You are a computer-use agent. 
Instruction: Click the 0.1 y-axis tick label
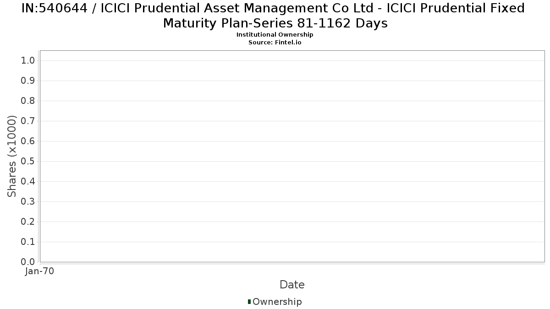click(x=28, y=242)
